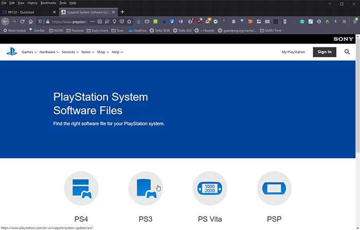Open the PS Vita text link
The image size is (360, 230).
(210, 219)
